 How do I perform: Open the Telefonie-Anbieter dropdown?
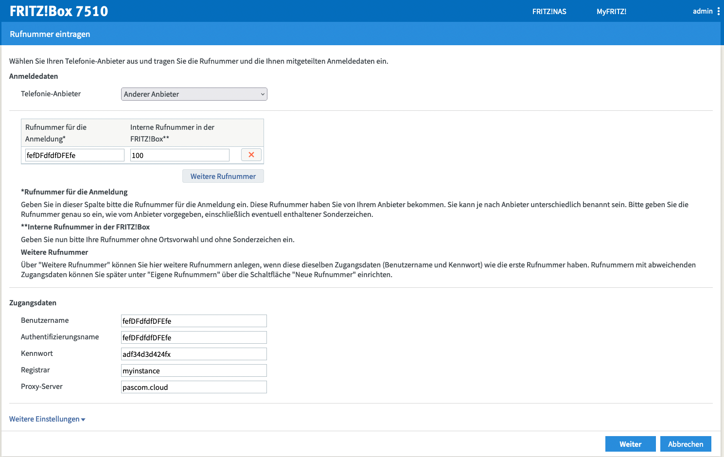click(x=194, y=94)
